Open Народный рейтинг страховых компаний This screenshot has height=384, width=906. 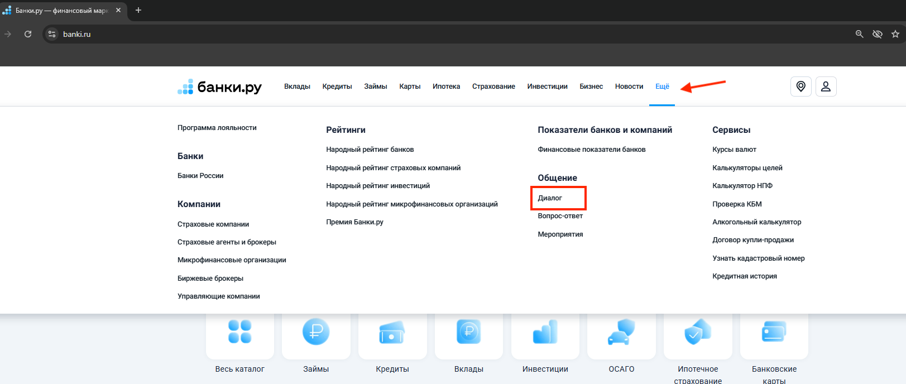click(394, 168)
